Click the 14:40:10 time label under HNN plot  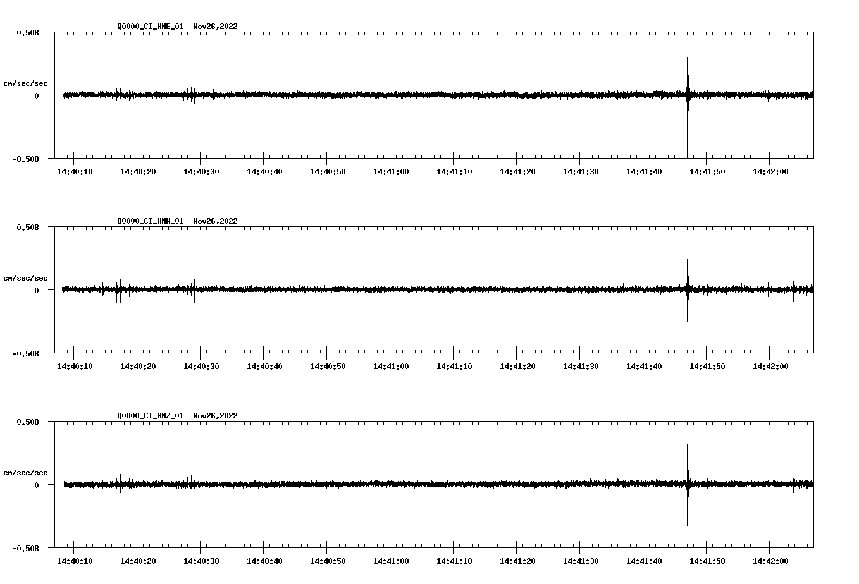click(74, 367)
